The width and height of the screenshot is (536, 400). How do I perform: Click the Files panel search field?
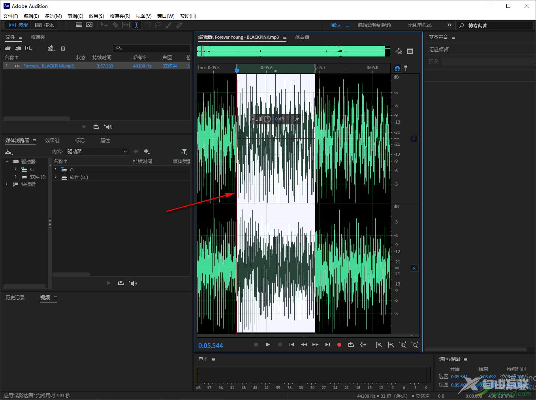(x=152, y=48)
